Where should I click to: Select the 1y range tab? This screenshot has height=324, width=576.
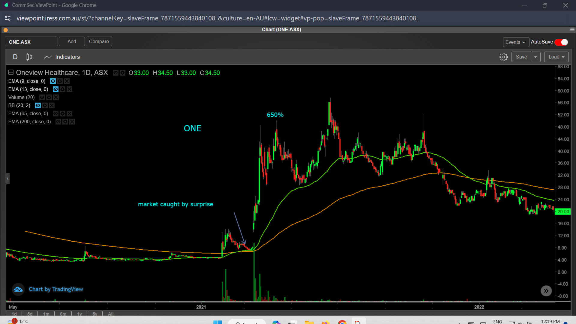click(x=79, y=314)
